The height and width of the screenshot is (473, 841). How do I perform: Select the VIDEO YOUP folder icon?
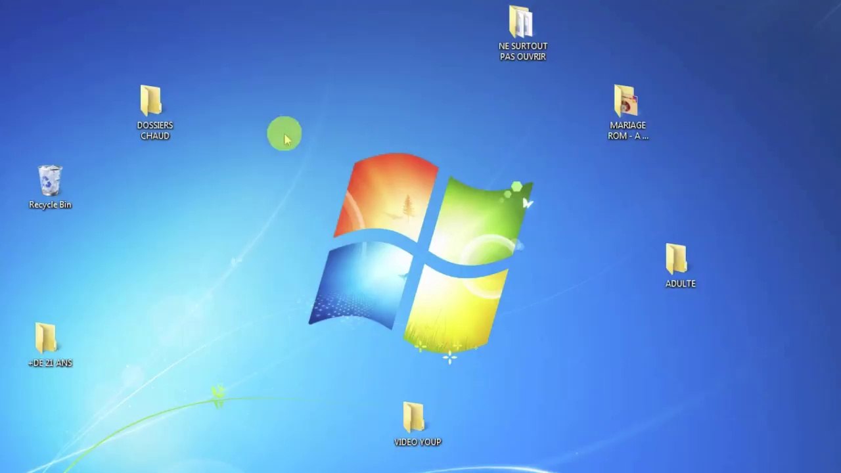pos(414,418)
